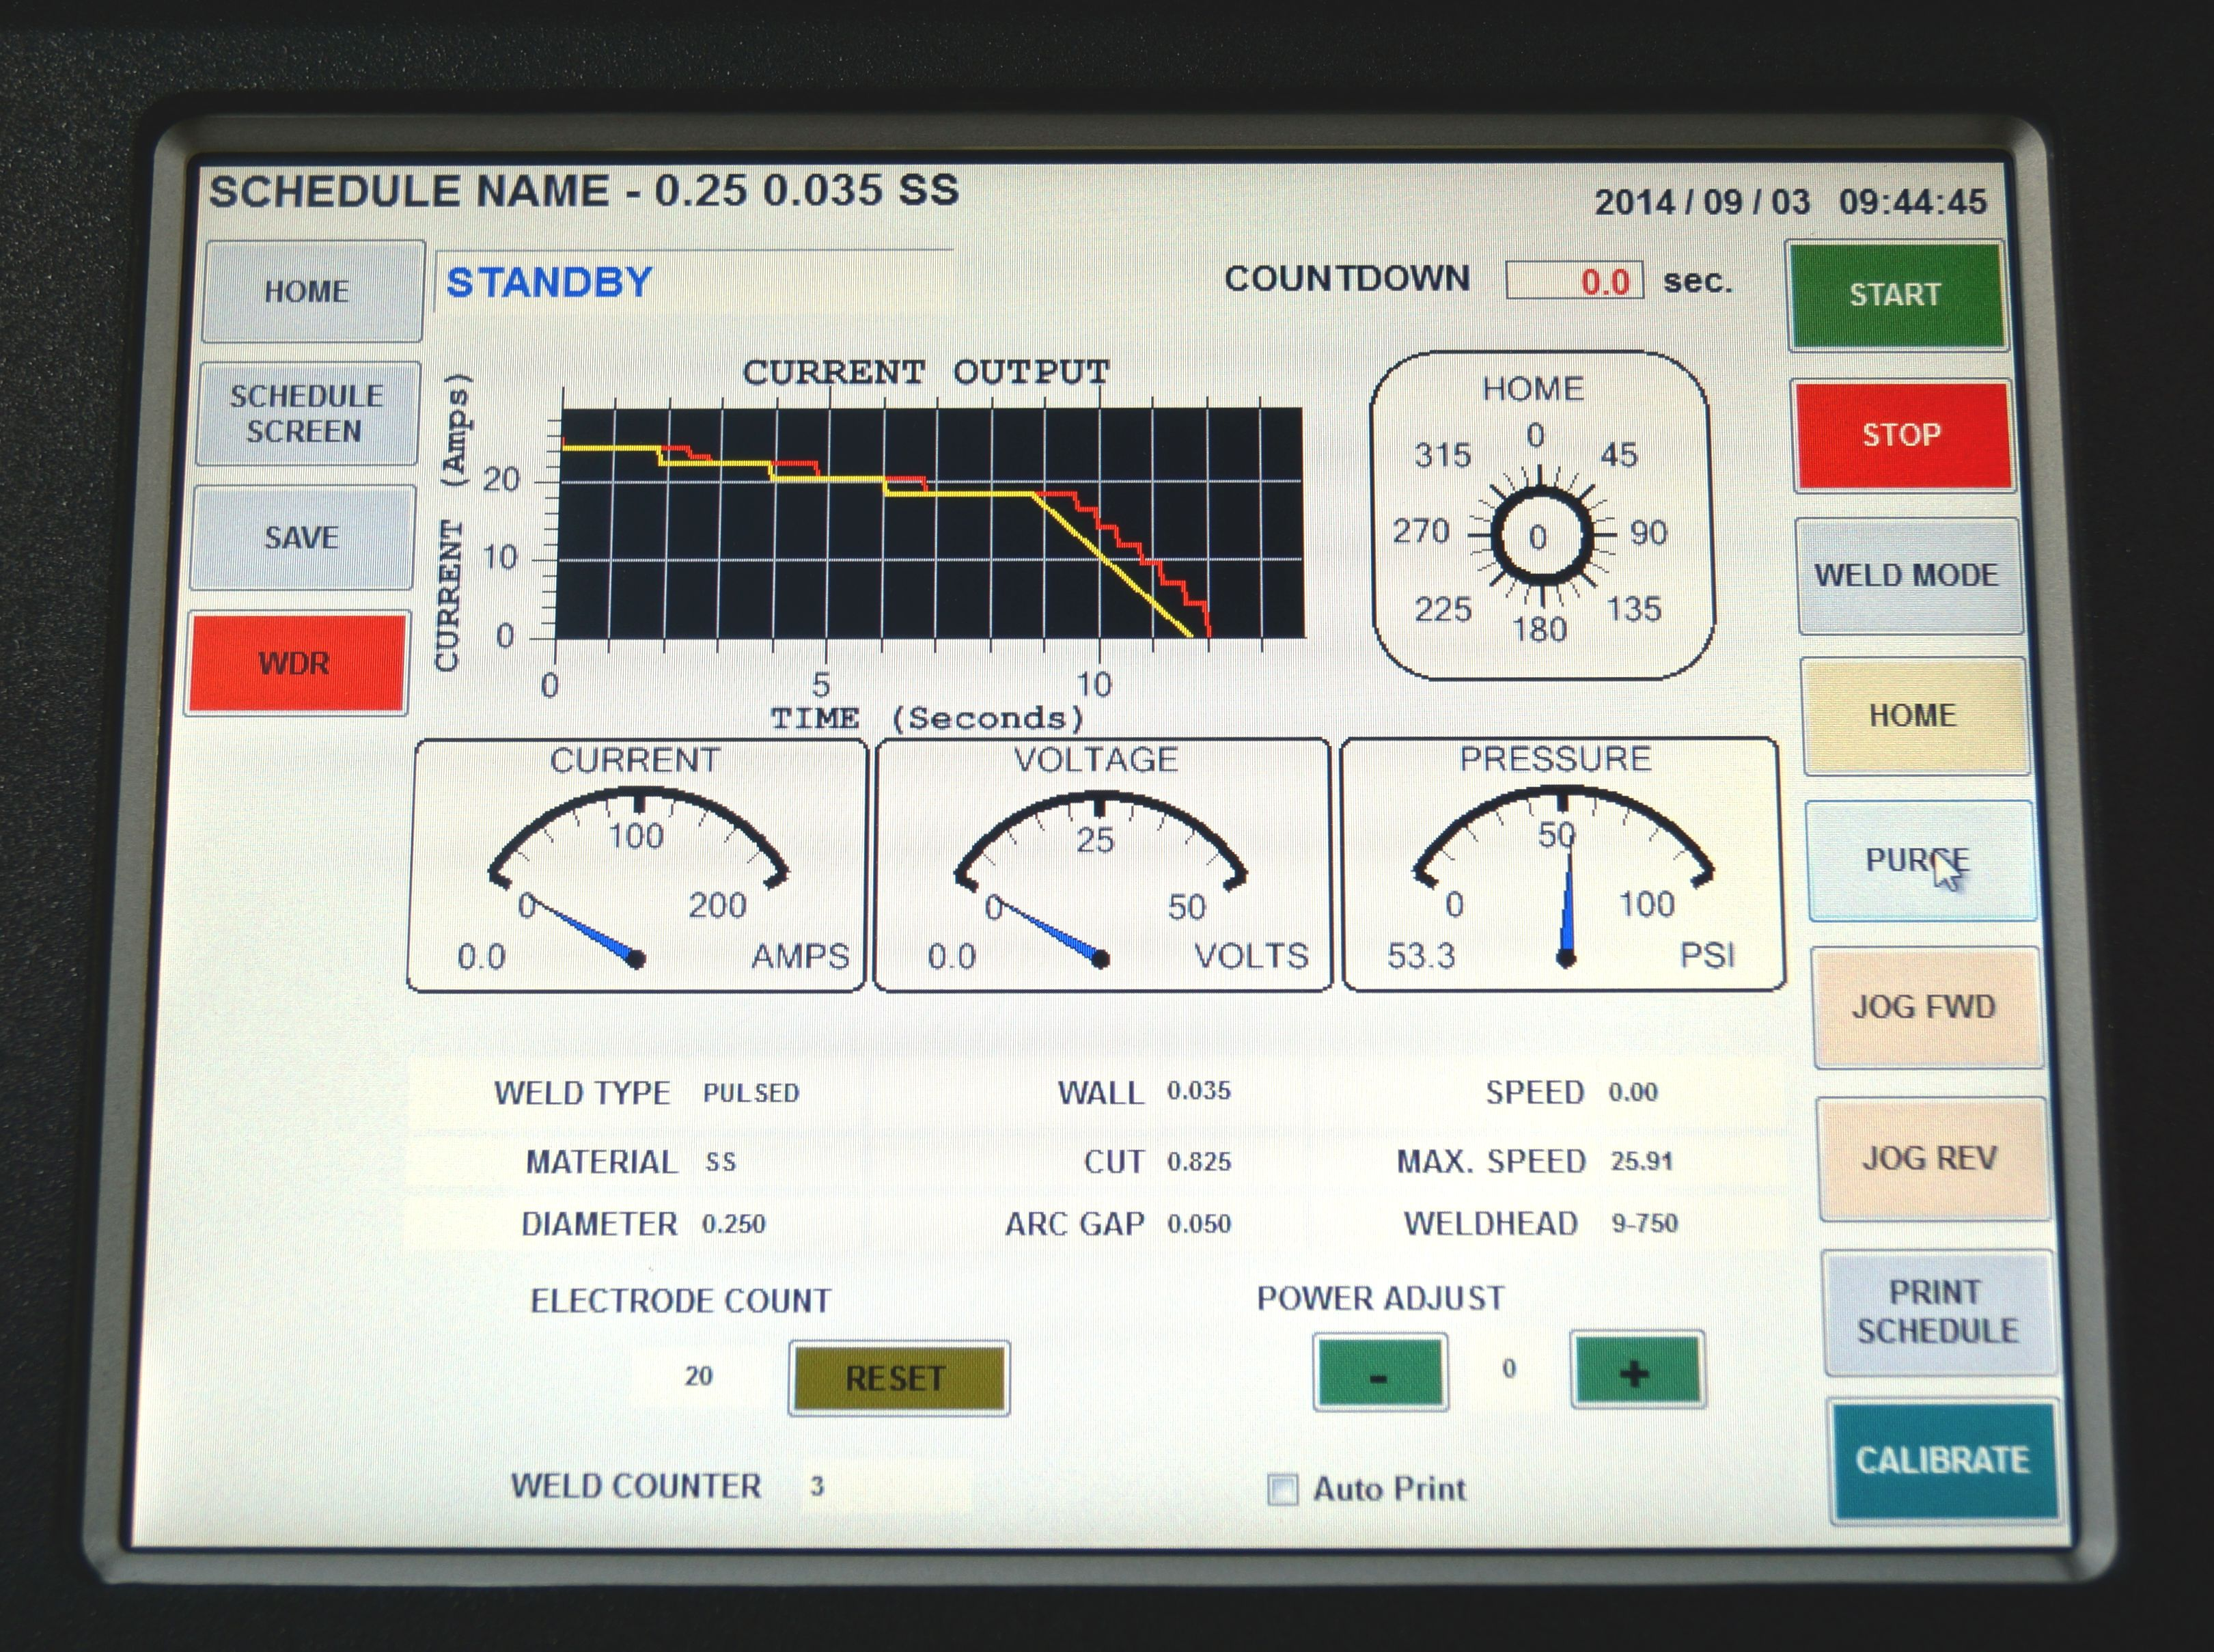Click the power adjust value 0
This screenshot has height=1652, width=2214.
pos(1509,1368)
